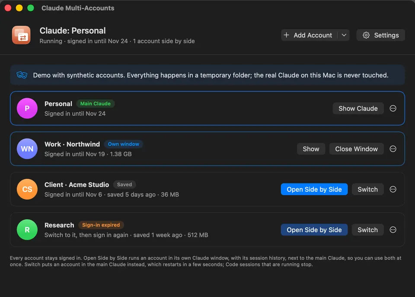Image resolution: width=415 pixels, height=297 pixels.
Task: Click the Client · Acme Studio account name
Action: tap(77, 185)
